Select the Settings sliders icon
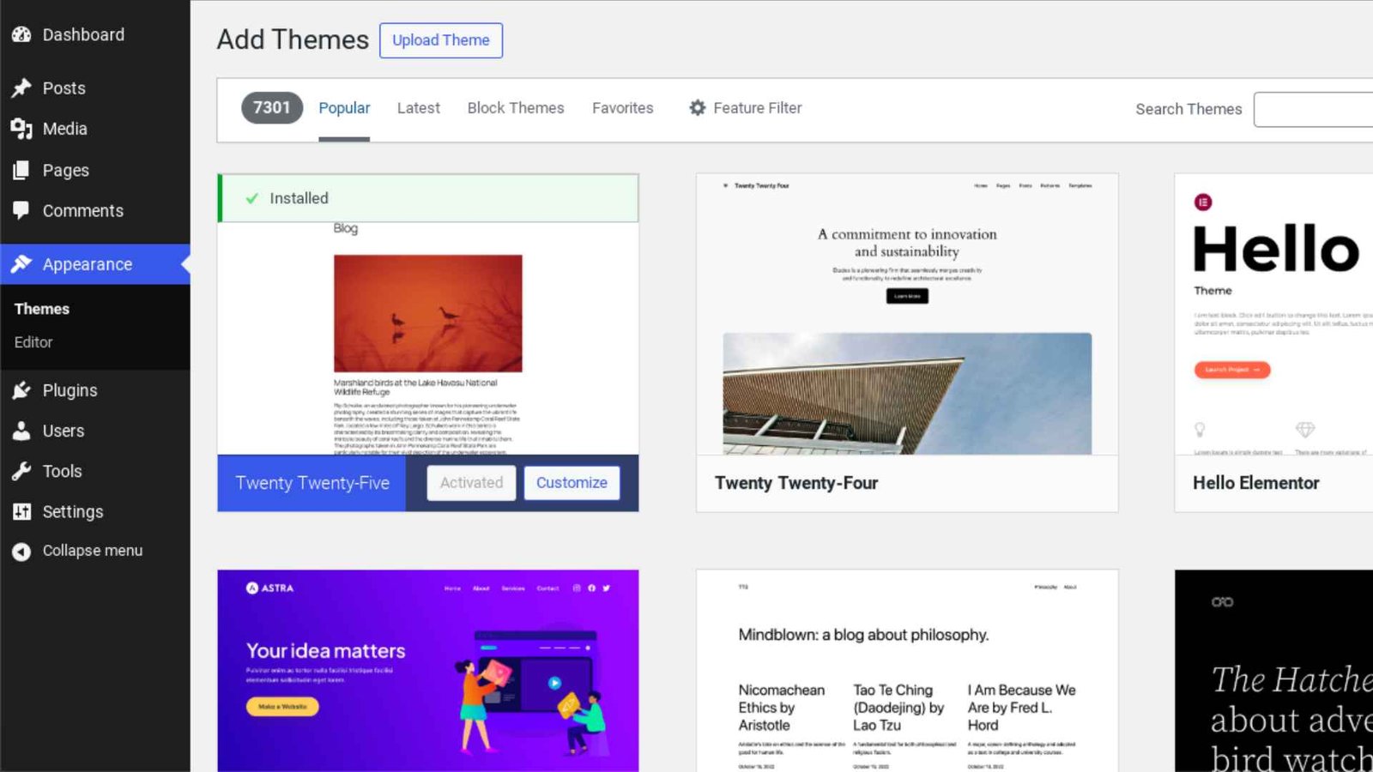This screenshot has width=1373, height=772. click(21, 511)
